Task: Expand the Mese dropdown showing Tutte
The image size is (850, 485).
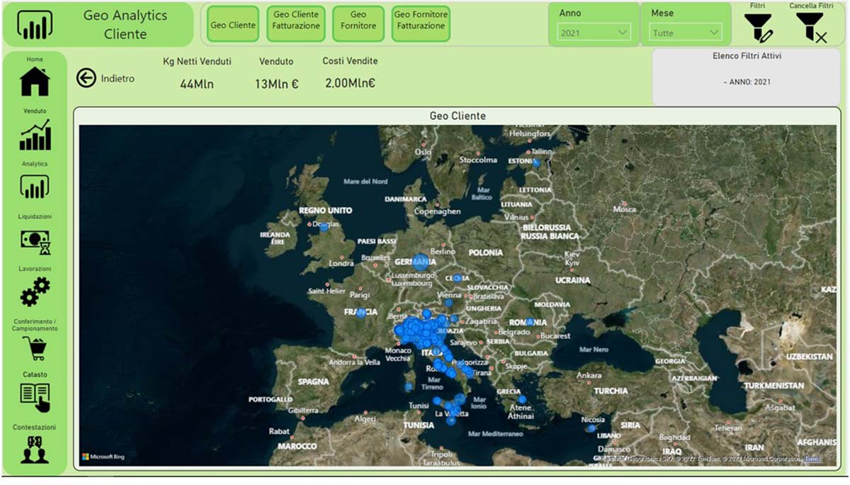Action: click(685, 32)
